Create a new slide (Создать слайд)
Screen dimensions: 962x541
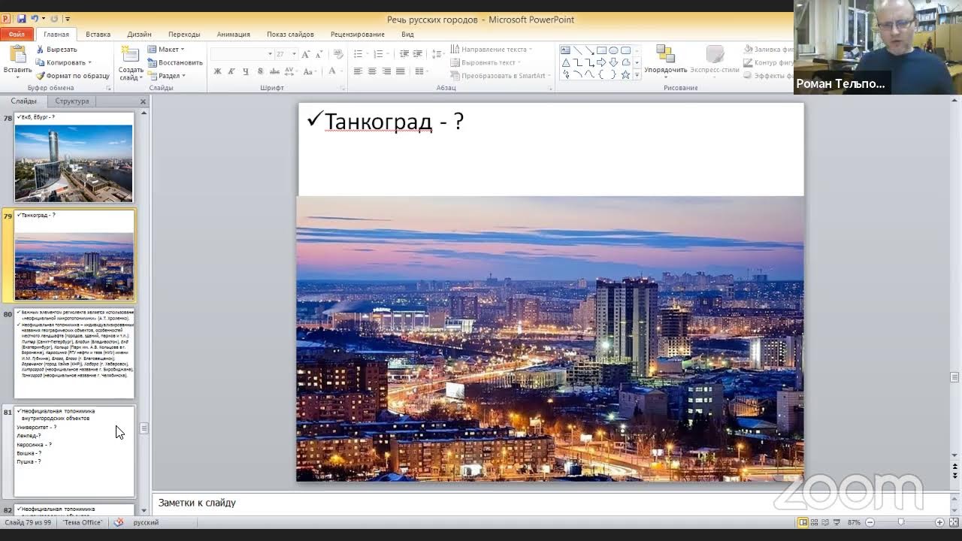[x=131, y=63]
